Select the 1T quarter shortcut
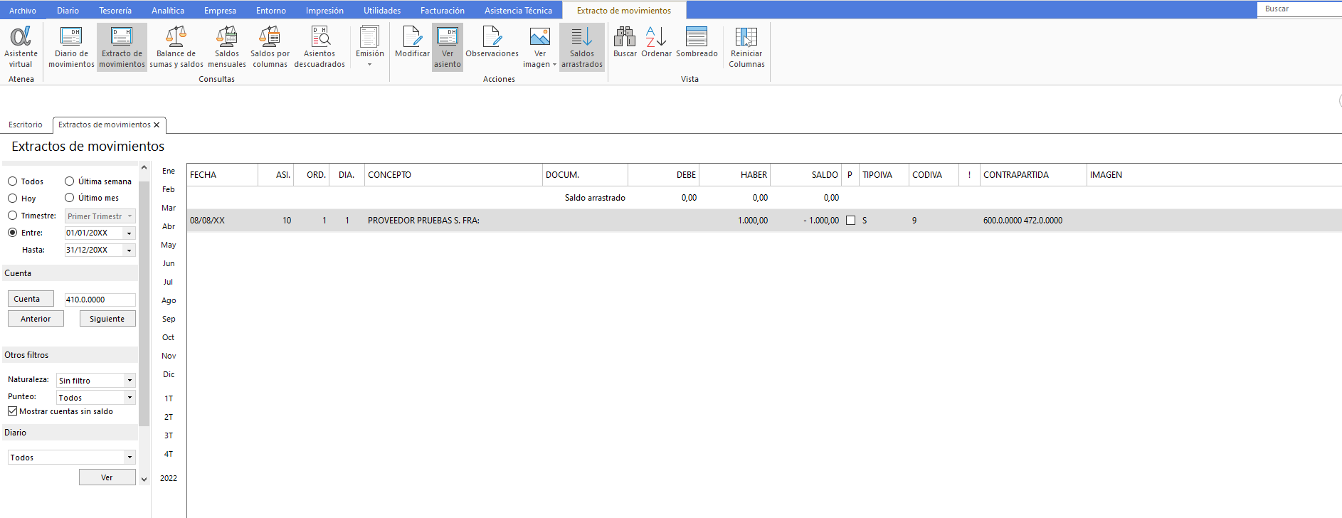The width and height of the screenshot is (1342, 518). [169, 398]
